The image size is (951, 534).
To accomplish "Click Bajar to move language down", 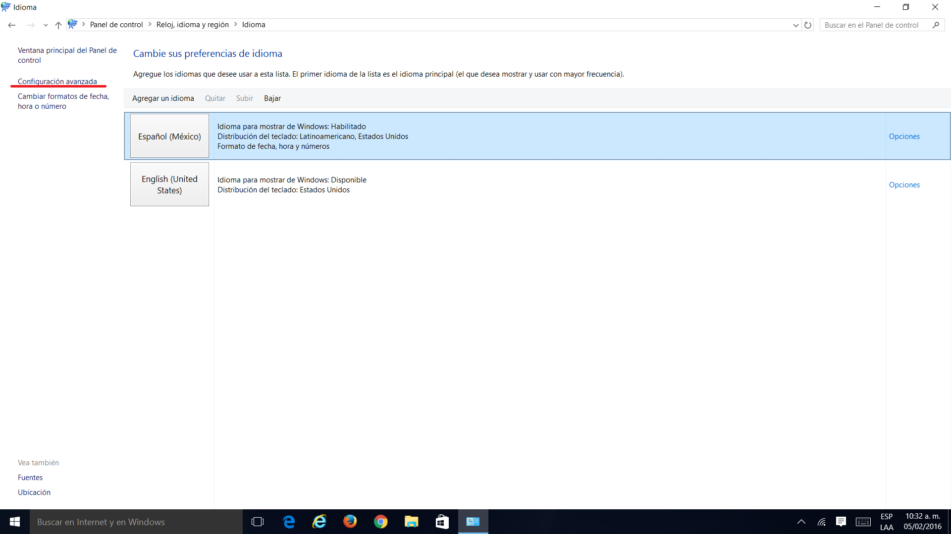I will pos(272,98).
